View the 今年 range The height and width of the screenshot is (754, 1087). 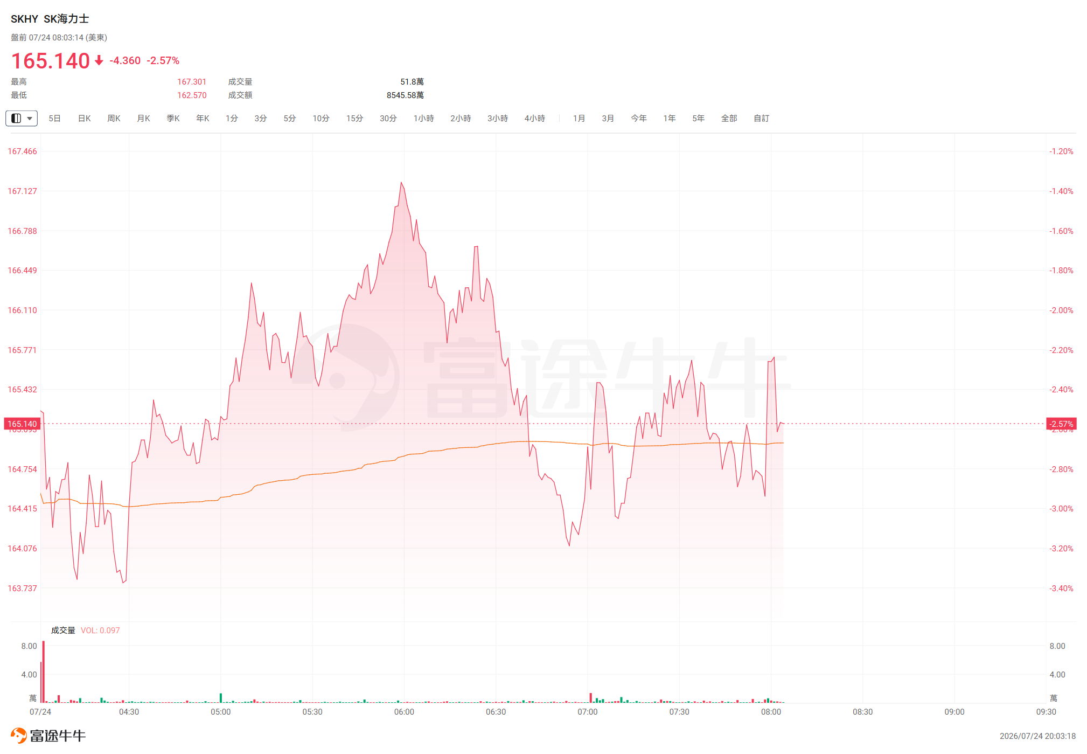(x=639, y=118)
